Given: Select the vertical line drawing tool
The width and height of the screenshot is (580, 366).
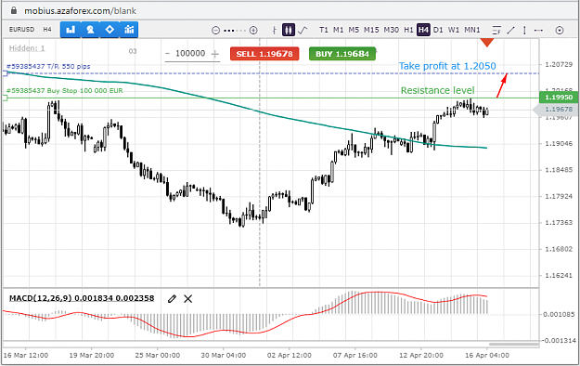Looking at the screenshot, I should (x=524, y=30).
